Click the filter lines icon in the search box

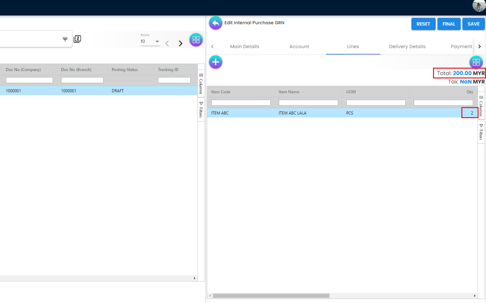pos(65,39)
